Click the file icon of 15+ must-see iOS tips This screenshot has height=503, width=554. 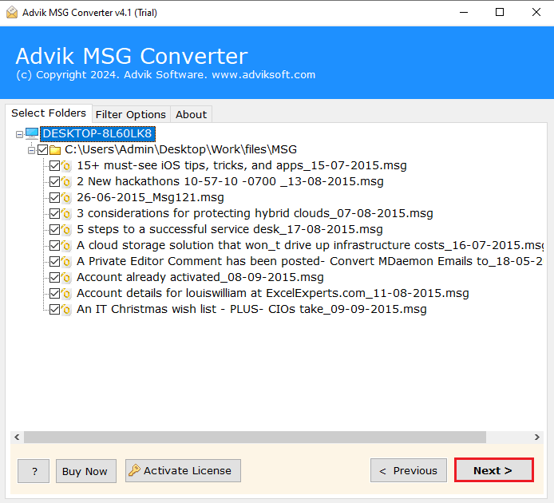(66, 166)
